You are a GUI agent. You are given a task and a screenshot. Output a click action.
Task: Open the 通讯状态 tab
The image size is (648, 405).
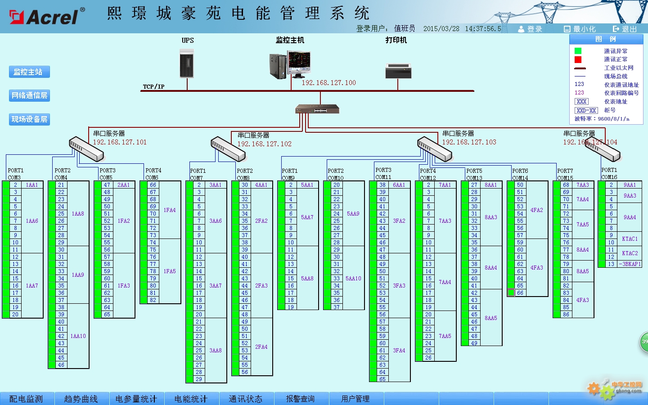(x=246, y=399)
